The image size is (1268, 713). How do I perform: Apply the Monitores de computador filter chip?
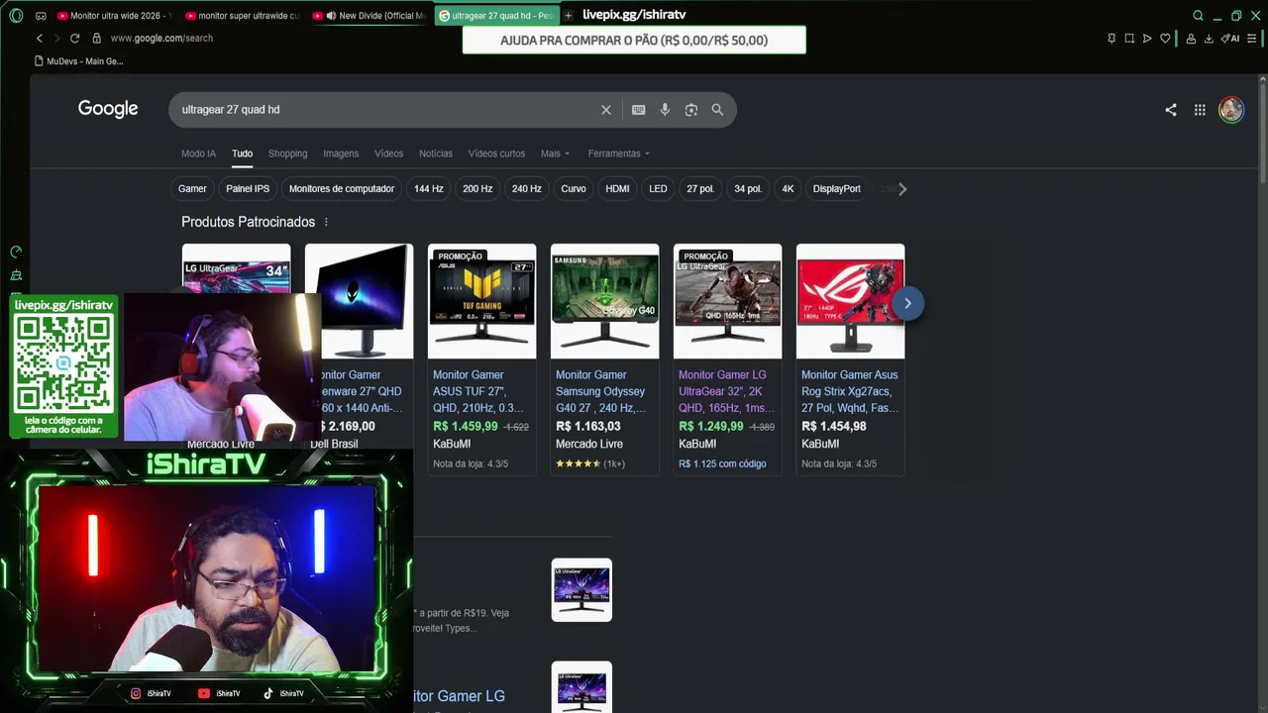pyautogui.click(x=342, y=189)
